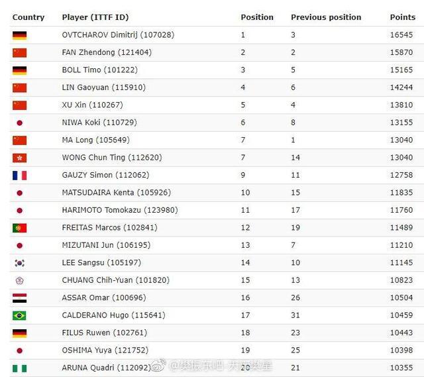Select HARIMOTO Tomokazu (123980) entry
The width and height of the screenshot is (424, 377).
(120, 210)
